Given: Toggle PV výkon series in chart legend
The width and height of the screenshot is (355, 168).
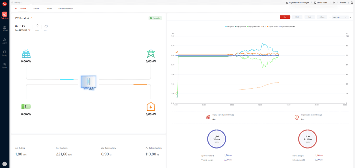Looking at the screenshot, I should pyautogui.click(x=230, y=26).
